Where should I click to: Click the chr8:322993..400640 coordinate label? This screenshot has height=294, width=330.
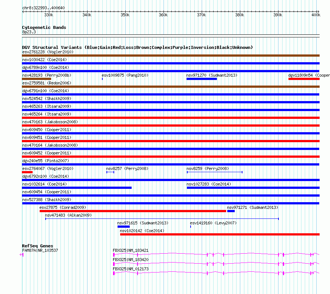[43, 8]
